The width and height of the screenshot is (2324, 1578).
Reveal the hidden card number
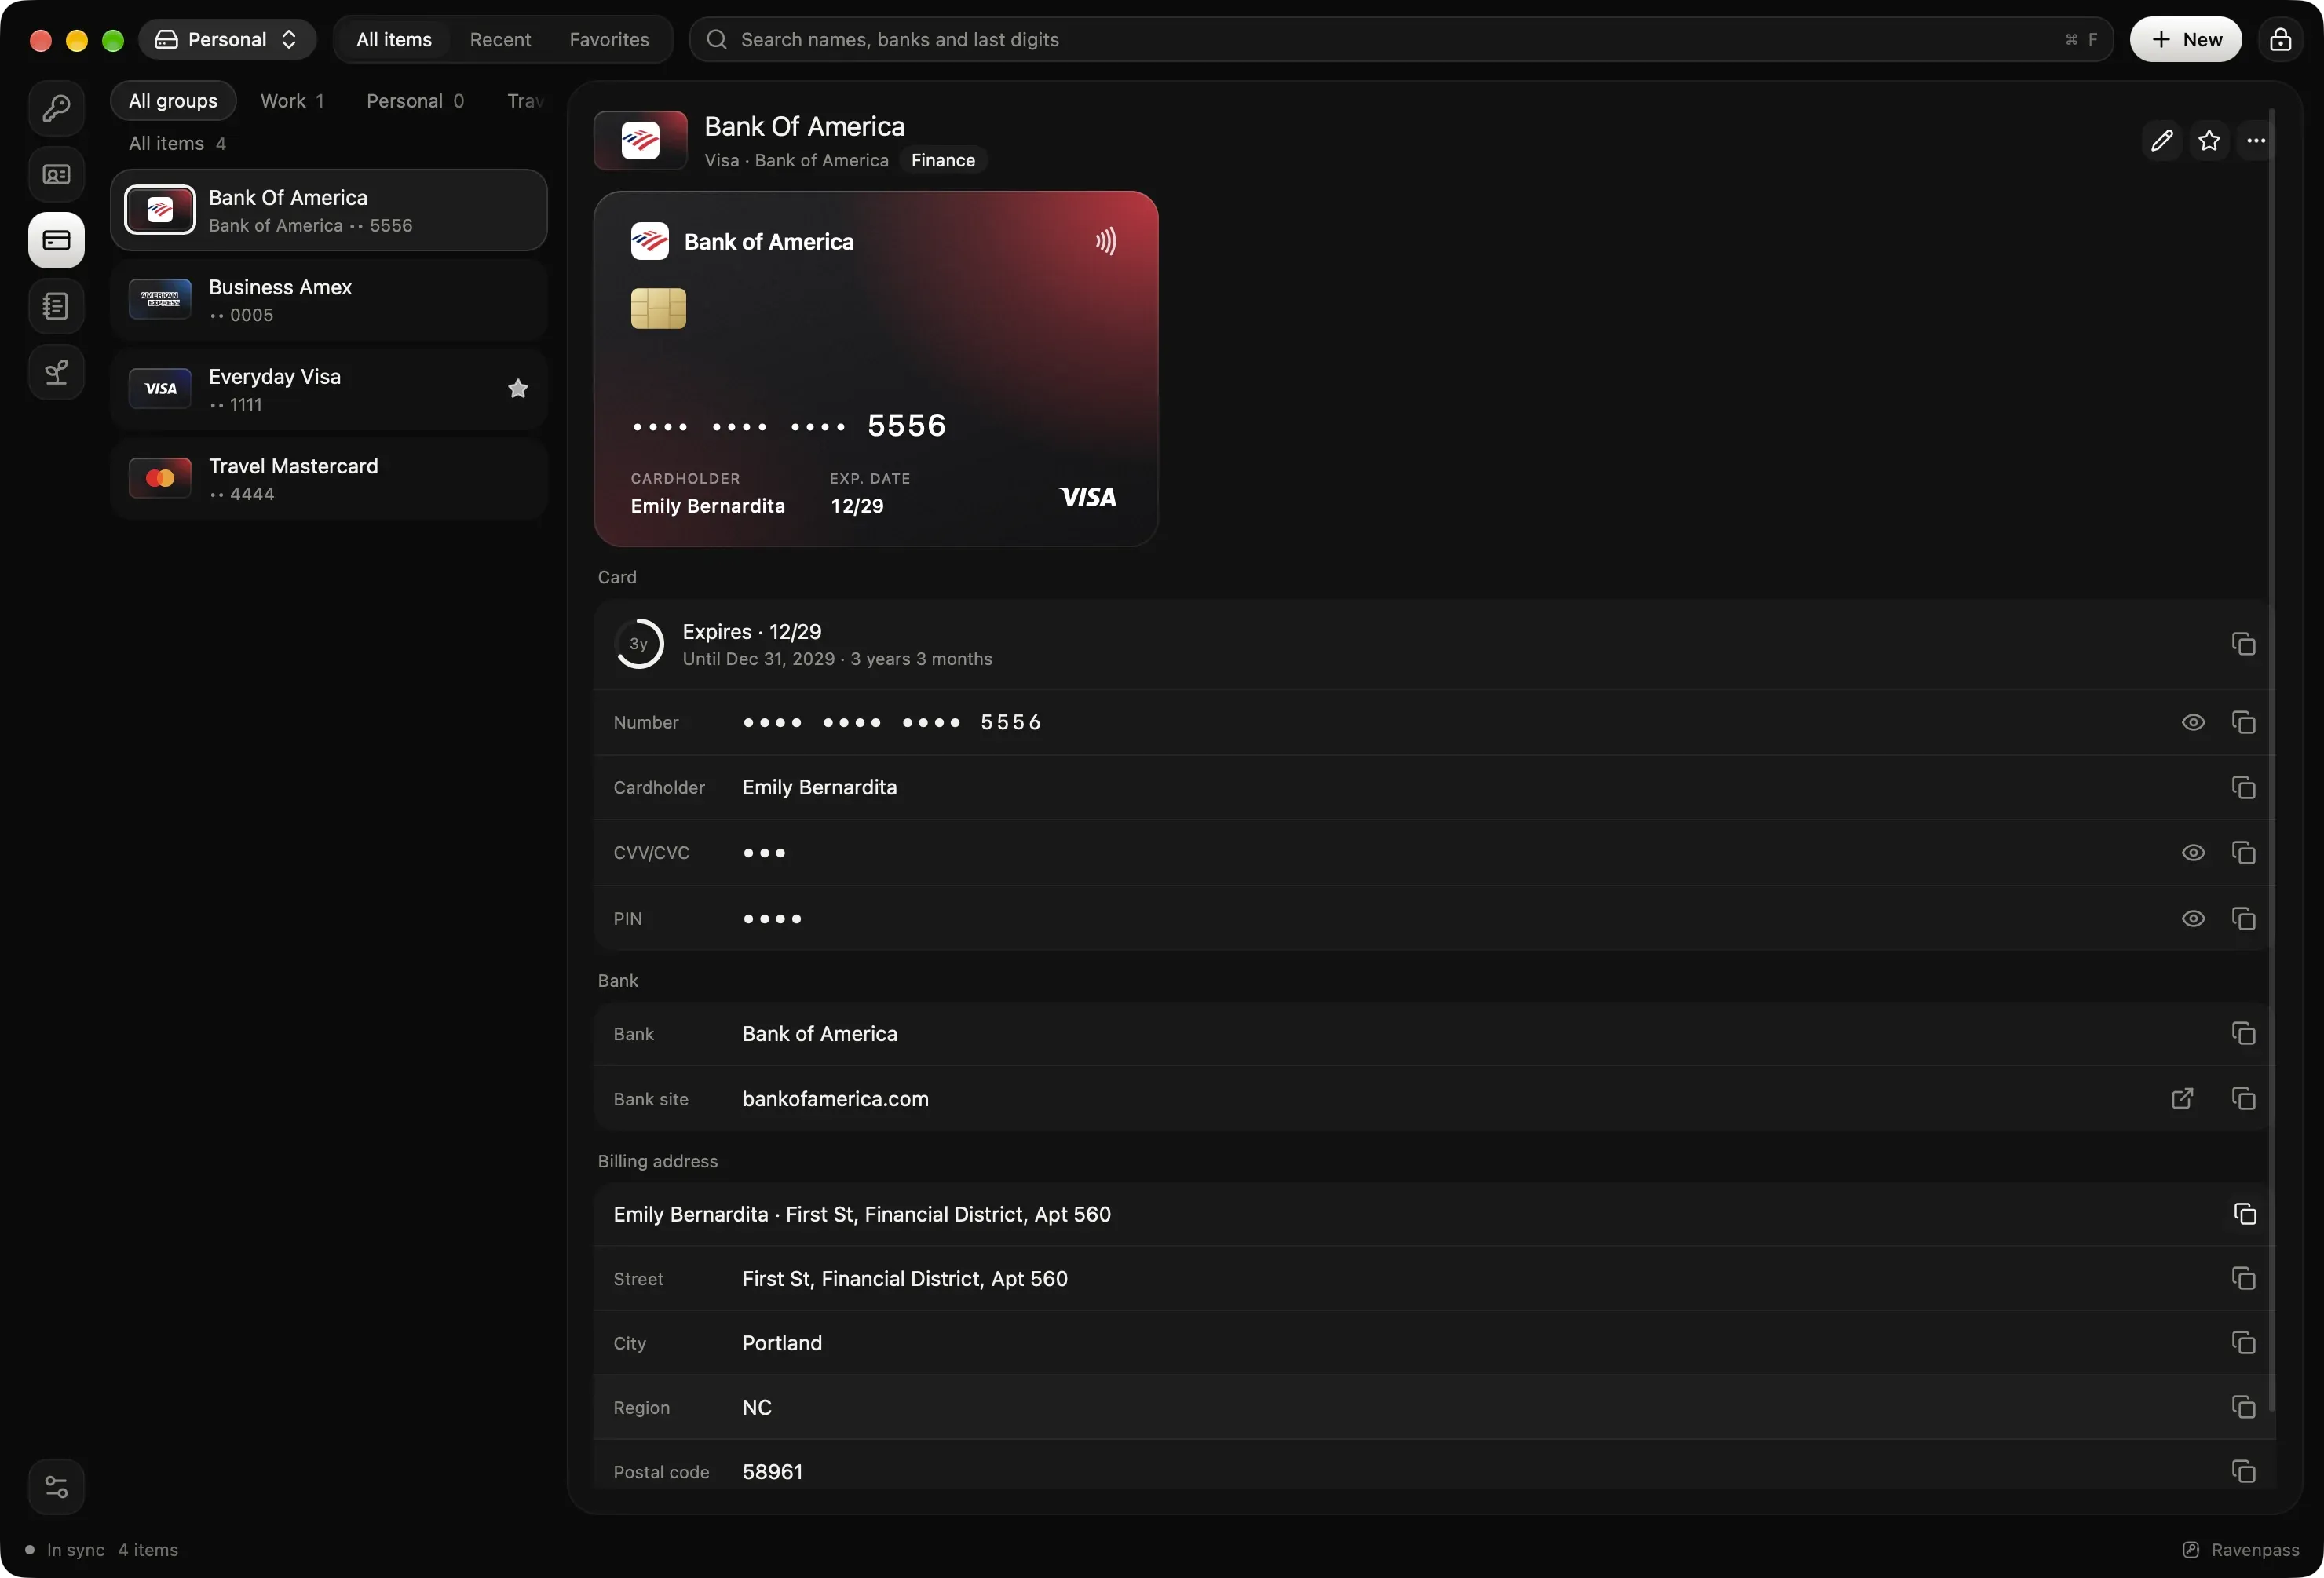(2193, 722)
